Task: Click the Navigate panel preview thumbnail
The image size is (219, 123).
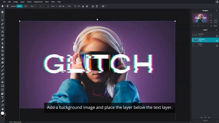Action: (201, 18)
